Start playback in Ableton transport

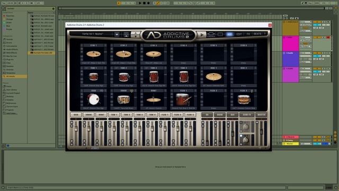click(x=140, y=3)
